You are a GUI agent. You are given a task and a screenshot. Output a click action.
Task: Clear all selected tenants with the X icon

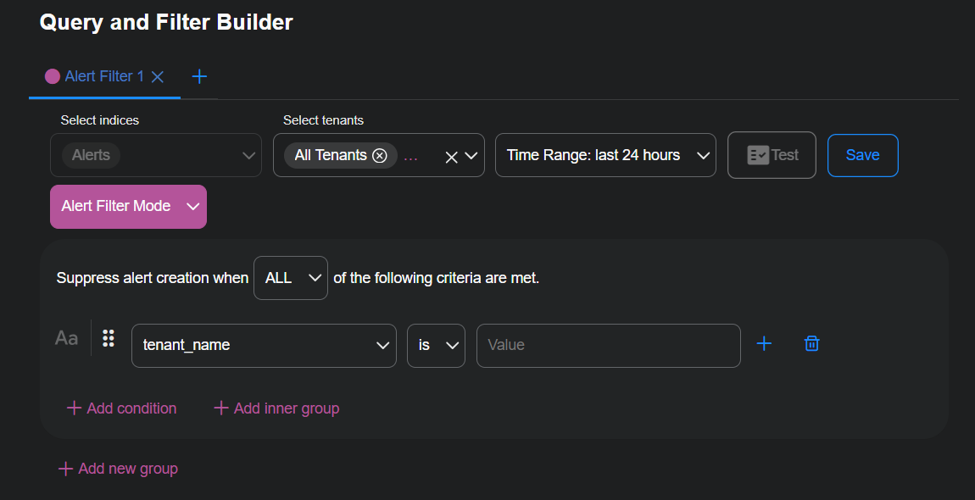coord(450,155)
